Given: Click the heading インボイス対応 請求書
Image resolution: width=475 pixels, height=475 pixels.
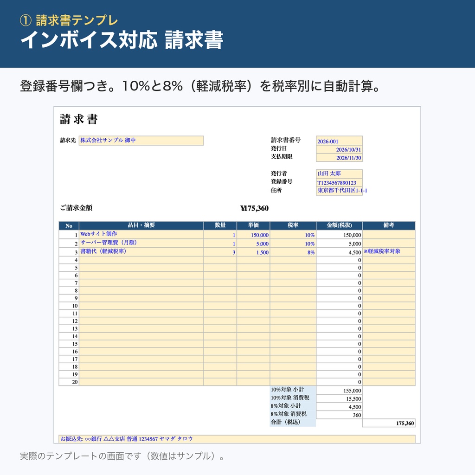Looking at the screenshot, I should point(122,40).
